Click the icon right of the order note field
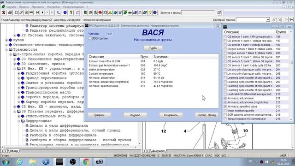The height and width of the screenshot is (166, 295). pos(219,13)
